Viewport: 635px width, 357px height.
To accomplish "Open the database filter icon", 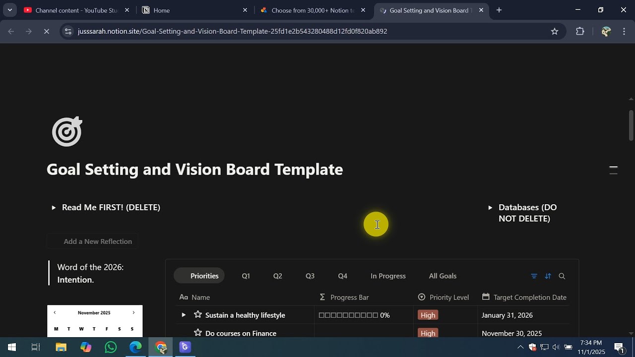I will (534, 276).
